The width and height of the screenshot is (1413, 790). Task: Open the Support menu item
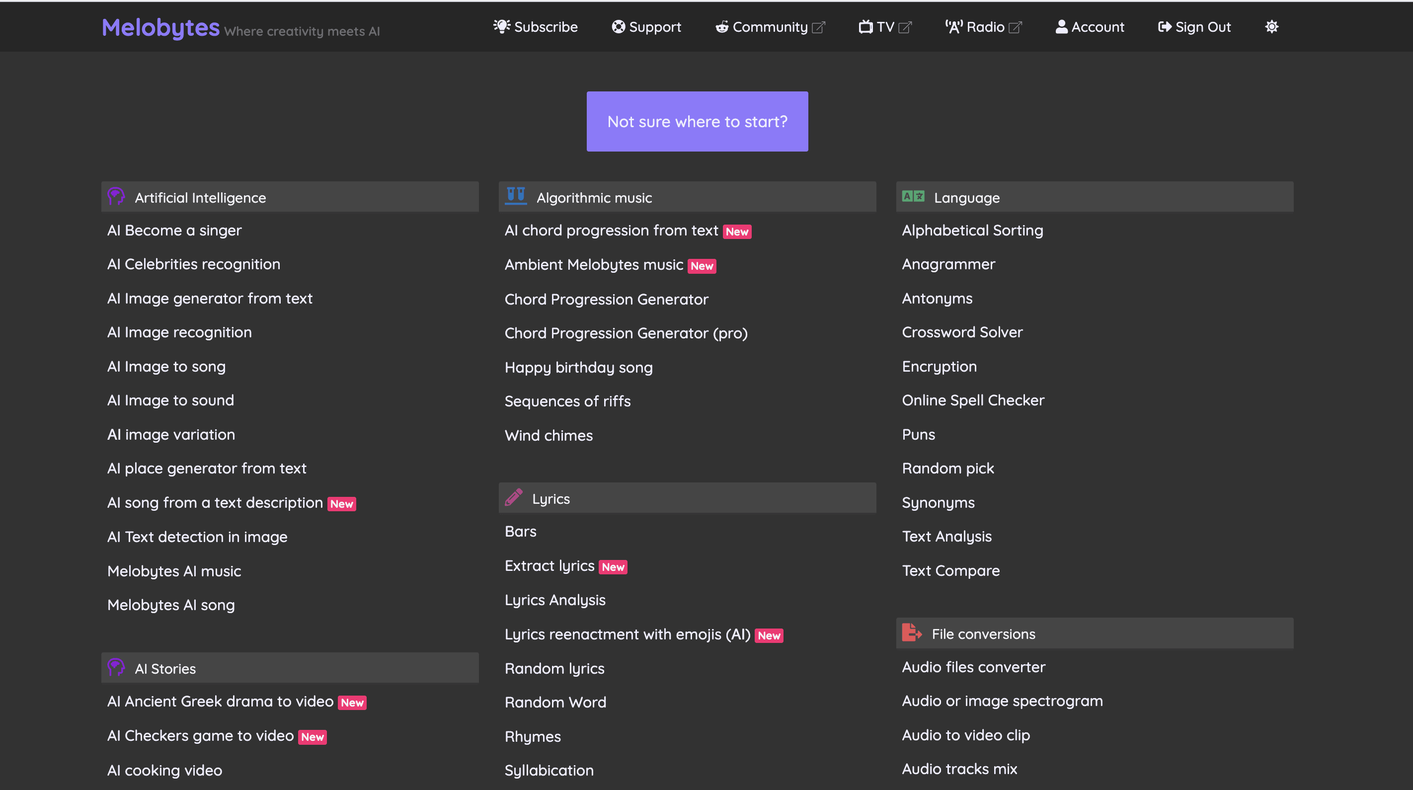click(x=646, y=27)
